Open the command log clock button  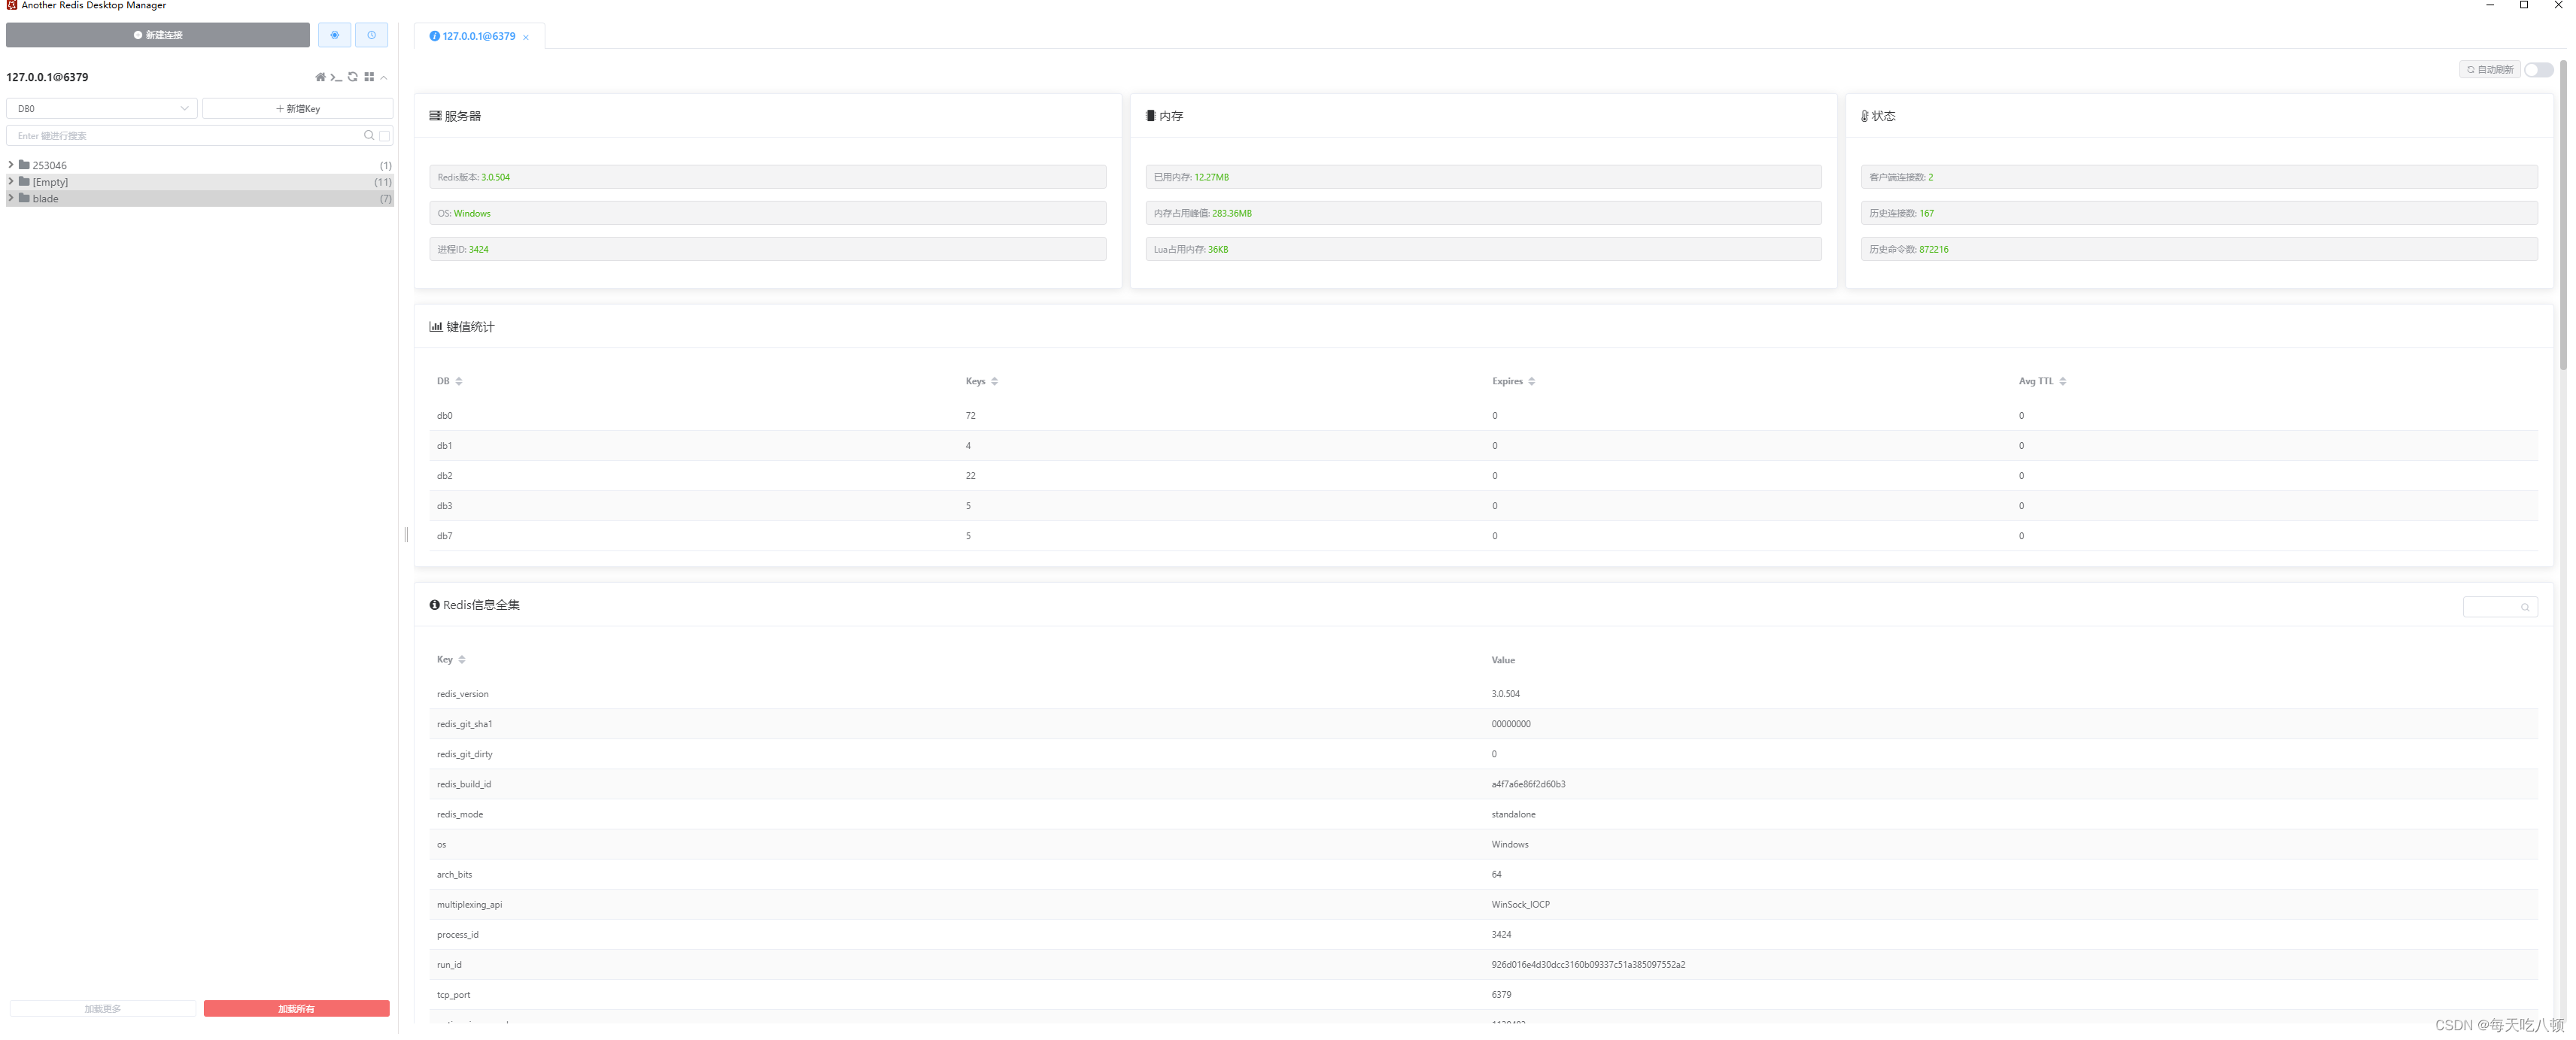[371, 35]
